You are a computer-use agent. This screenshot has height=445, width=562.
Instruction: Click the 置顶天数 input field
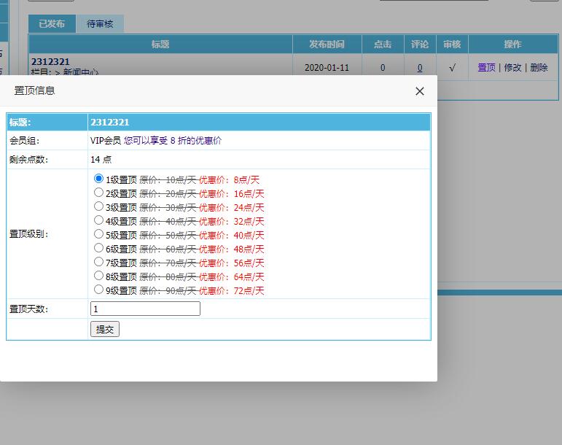145,309
